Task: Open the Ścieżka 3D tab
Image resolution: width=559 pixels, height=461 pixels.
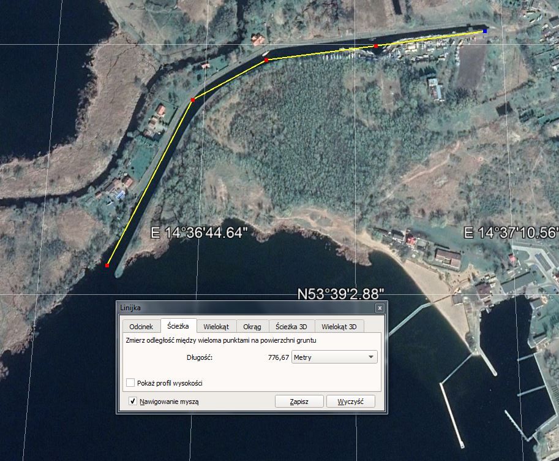Action: pos(291,327)
